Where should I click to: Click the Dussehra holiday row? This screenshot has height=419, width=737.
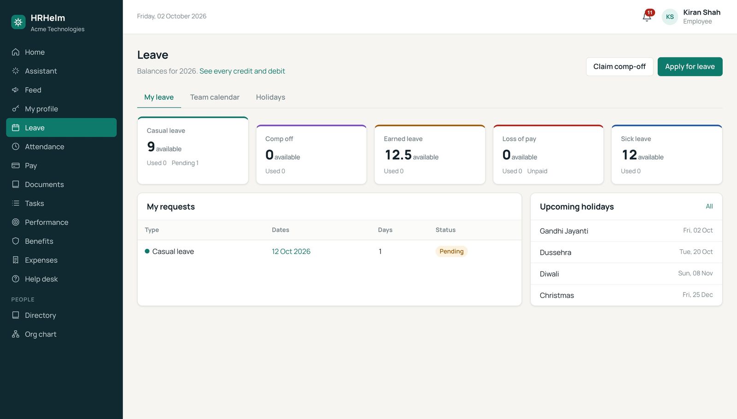626,252
